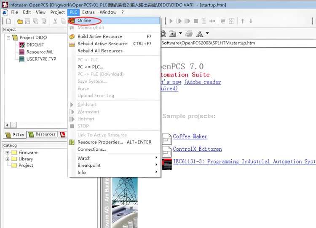Click the New file toolbar icon
The width and height of the screenshot is (316, 228).
point(8,21)
